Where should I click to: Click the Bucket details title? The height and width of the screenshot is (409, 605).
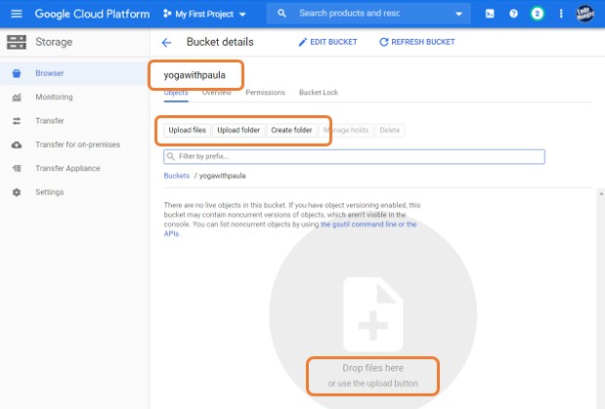pos(220,42)
